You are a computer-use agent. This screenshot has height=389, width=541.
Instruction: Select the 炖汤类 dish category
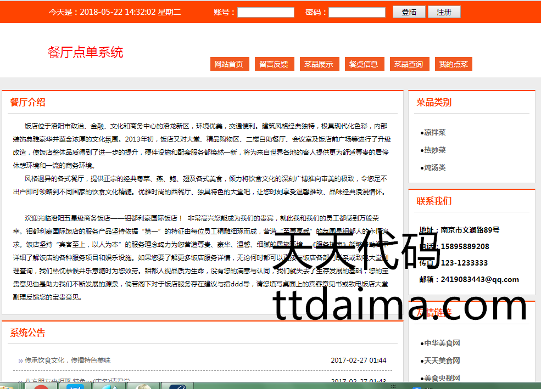pos(434,167)
